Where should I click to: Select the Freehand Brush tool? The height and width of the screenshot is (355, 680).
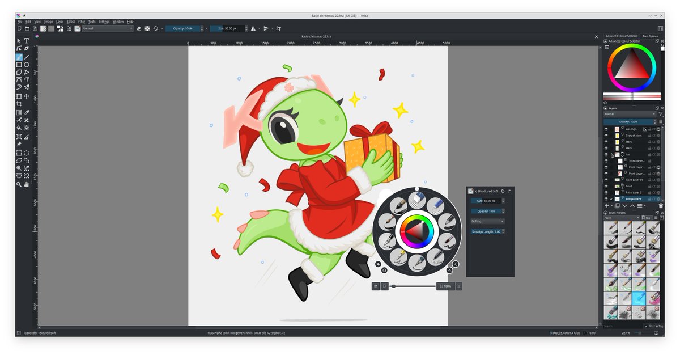19,57
